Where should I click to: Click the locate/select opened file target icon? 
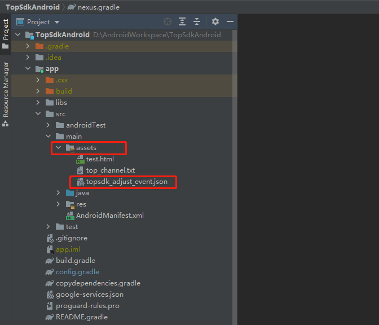(x=168, y=21)
